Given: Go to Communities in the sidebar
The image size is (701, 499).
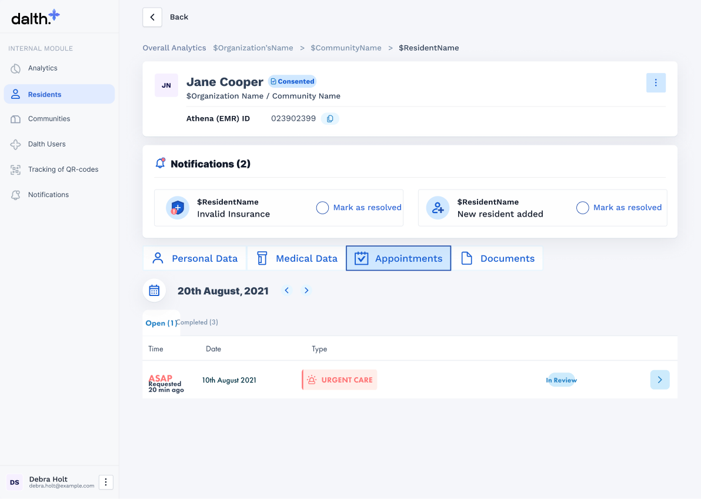Looking at the screenshot, I should click(49, 119).
